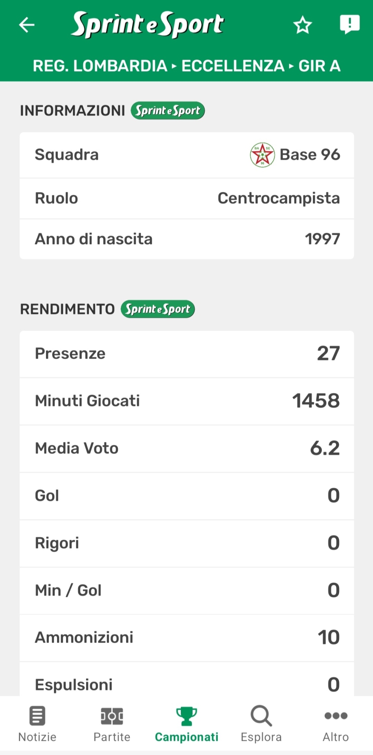Select the Presenze stat row
This screenshot has height=755, width=373.
187,354
